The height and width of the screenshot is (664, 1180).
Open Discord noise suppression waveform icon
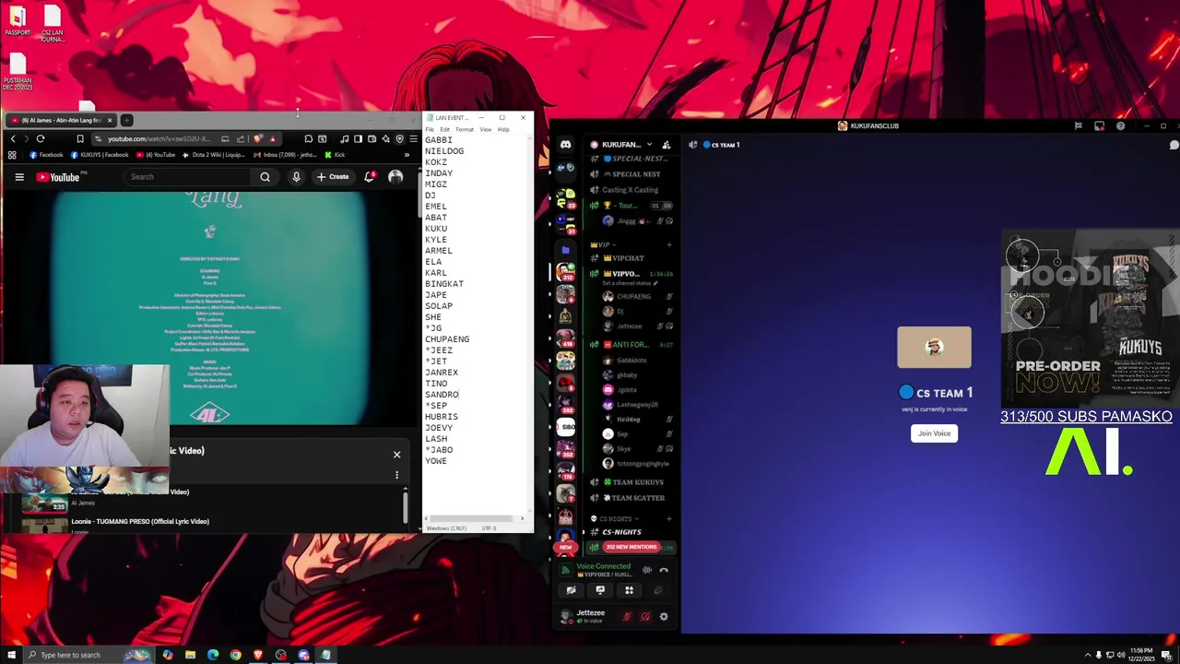(646, 570)
